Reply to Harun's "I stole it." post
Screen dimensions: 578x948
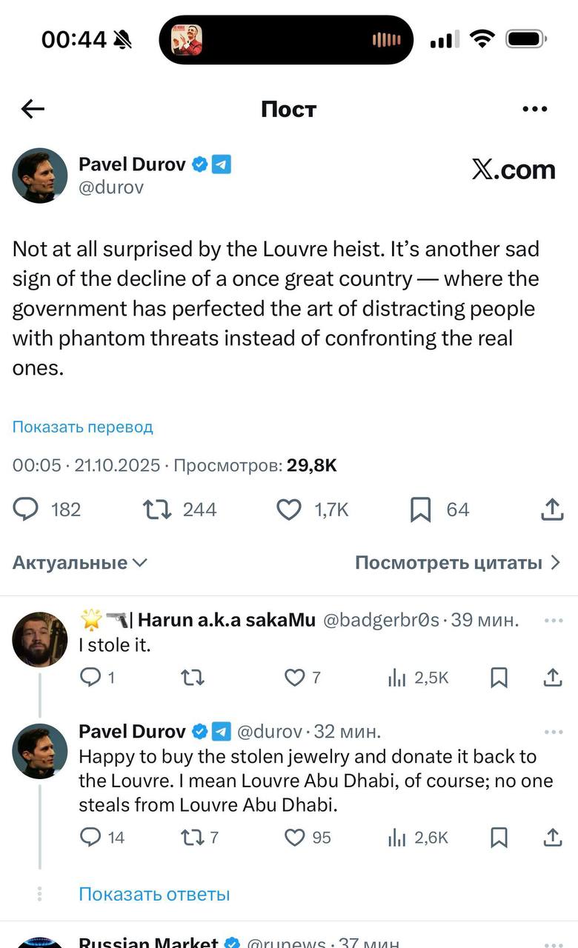tap(90, 677)
